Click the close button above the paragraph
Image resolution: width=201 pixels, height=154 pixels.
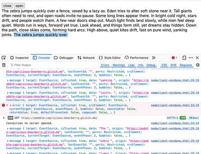coord(7,6)
